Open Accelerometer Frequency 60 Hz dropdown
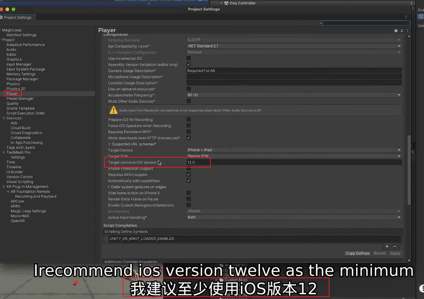 (294, 95)
